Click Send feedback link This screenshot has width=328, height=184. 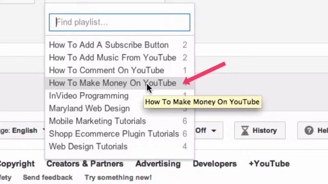click(48, 177)
